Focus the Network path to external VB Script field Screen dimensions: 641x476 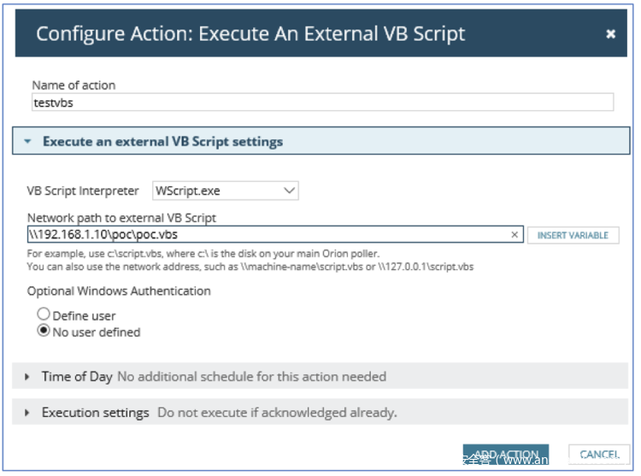265,234
